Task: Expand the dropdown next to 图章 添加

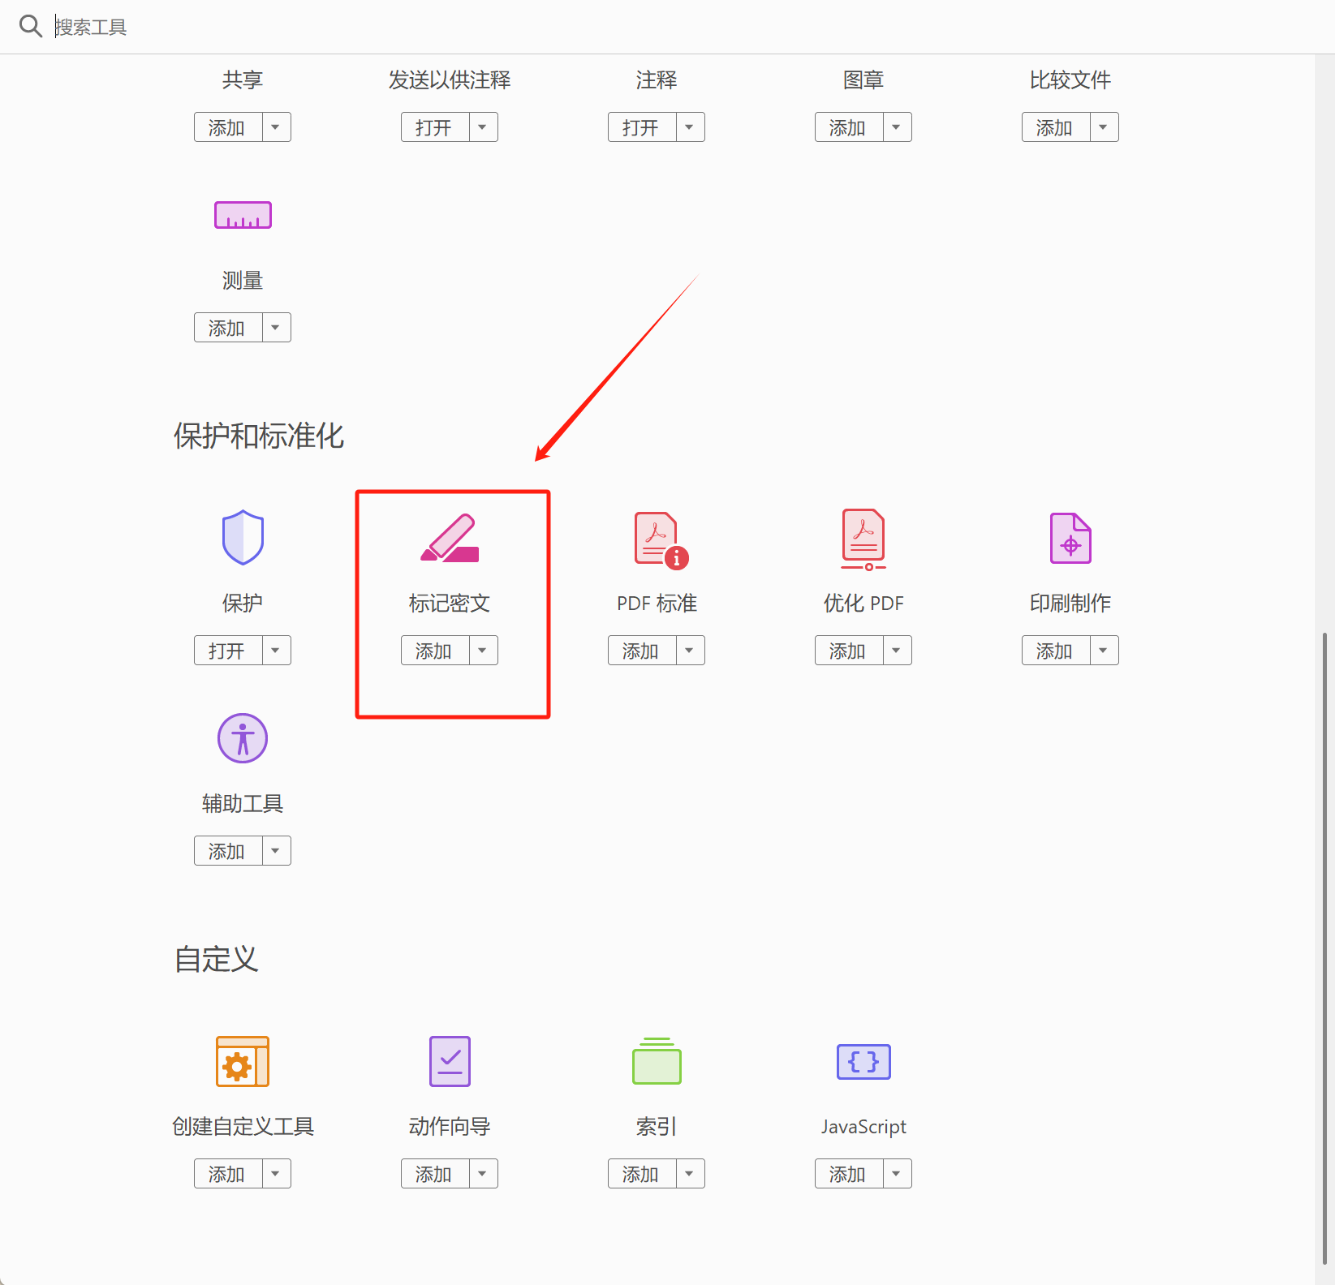Action: click(x=896, y=127)
